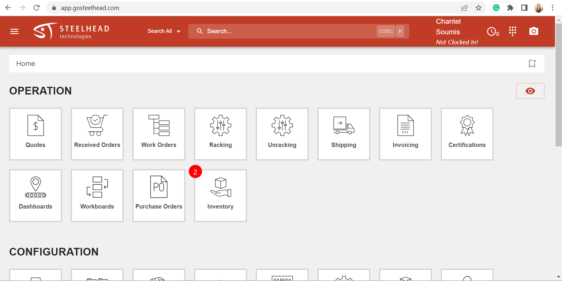Open the Purchase Orders tile
Viewport: 562px width, 281px height.
(x=159, y=196)
